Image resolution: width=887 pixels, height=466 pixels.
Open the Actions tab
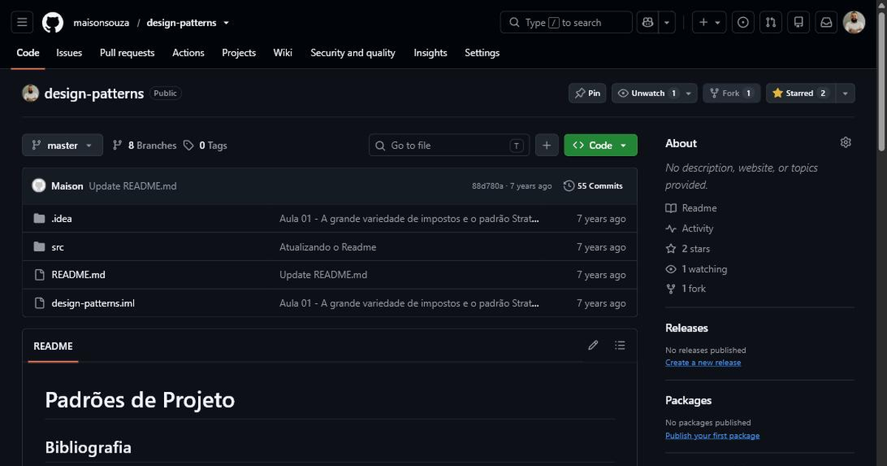pyautogui.click(x=188, y=53)
